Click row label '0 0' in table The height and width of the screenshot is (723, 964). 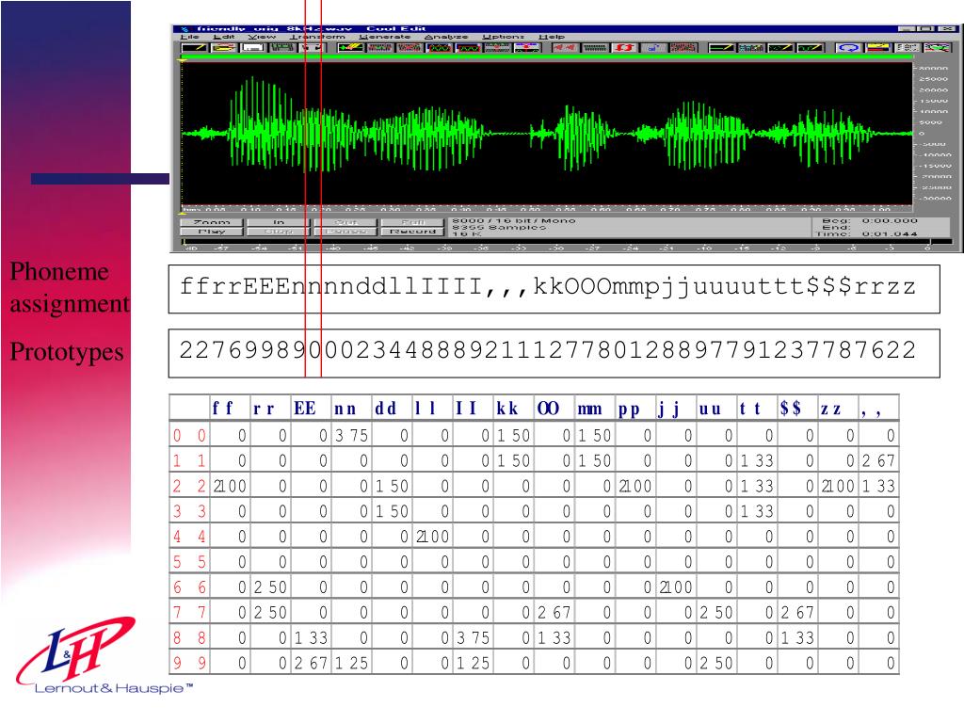click(189, 435)
